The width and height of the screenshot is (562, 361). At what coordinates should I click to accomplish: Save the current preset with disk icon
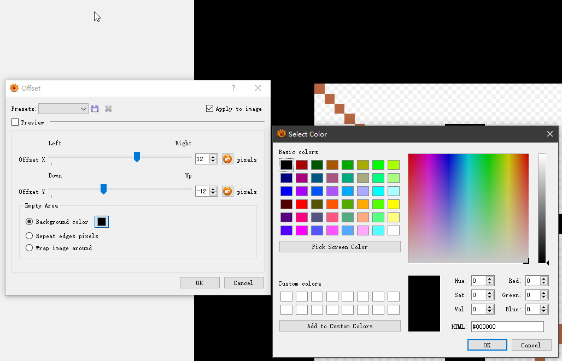pyautogui.click(x=95, y=109)
